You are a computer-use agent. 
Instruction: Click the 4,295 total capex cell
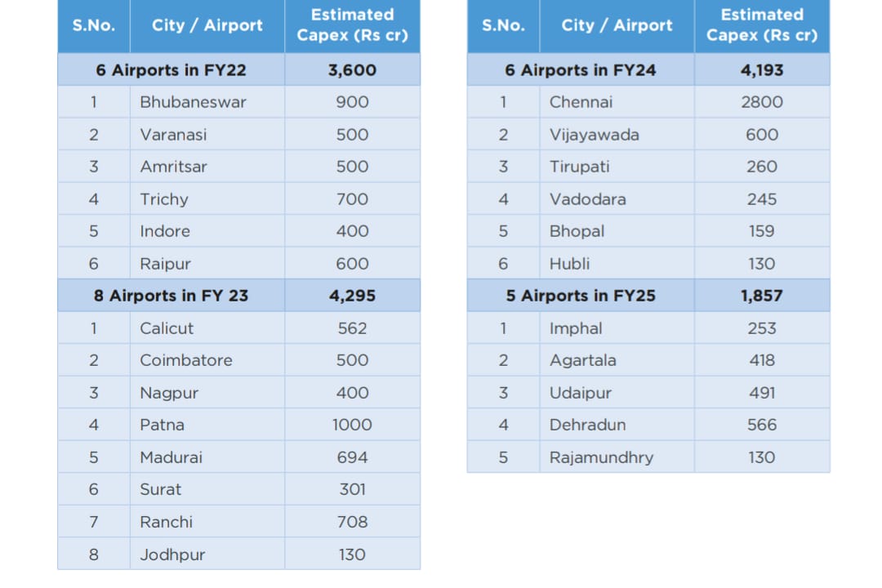tap(352, 296)
